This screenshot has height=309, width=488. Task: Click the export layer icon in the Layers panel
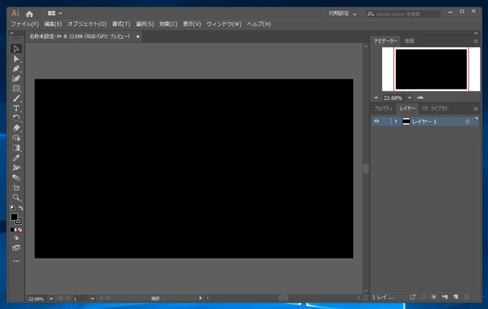[413, 297]
